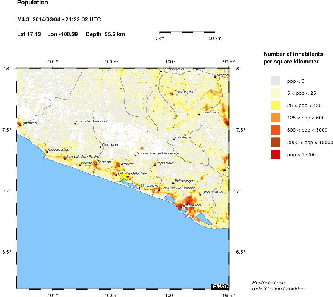Select the 'Ejido Nuevo' label
333x297 pixels.
(212, 192)
